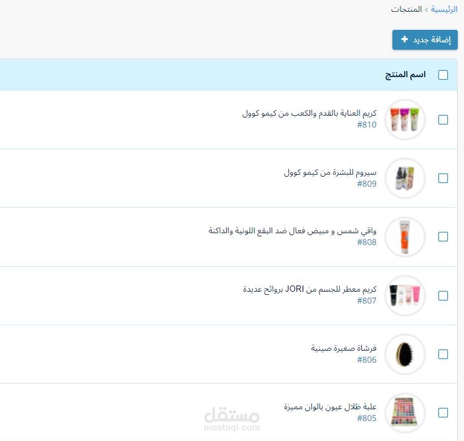The height and width of the screenshot is (441, 464).
Task: Open product واقي شمس و مبيض فعال
Action: click(292, 231)
